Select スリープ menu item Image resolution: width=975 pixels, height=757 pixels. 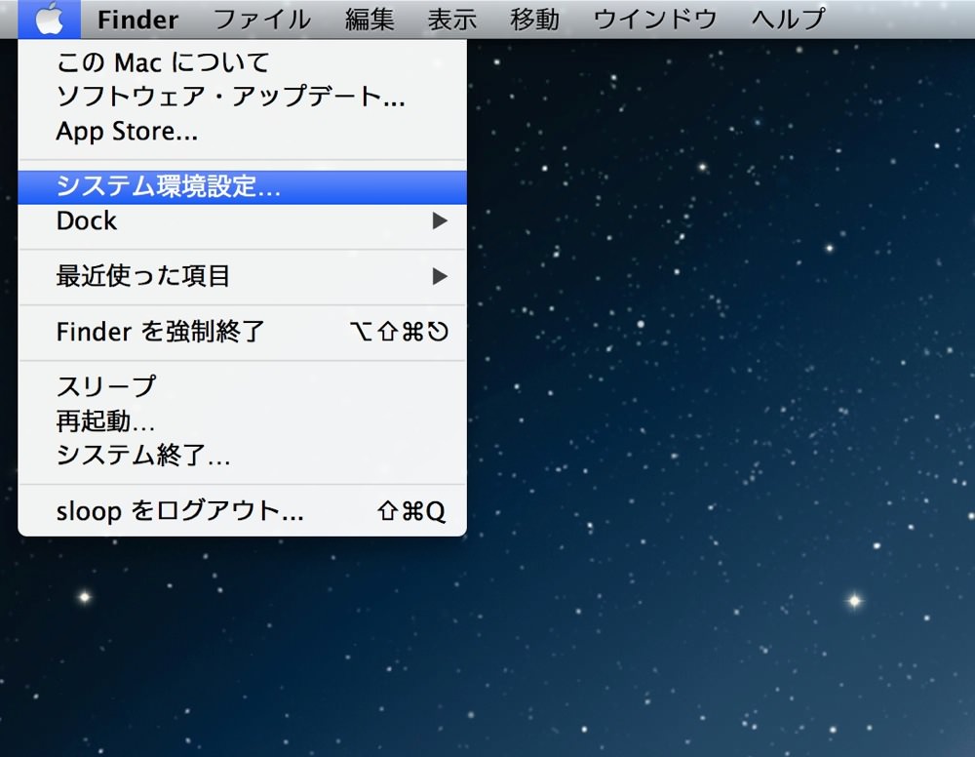[x=243, y=387]
